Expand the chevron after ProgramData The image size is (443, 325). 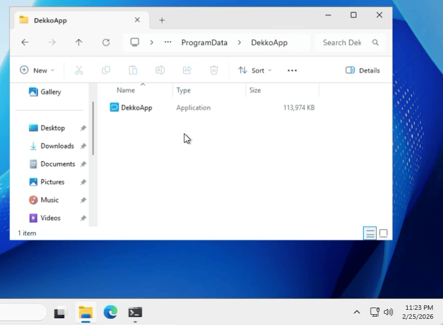click(x=239, y=43)
